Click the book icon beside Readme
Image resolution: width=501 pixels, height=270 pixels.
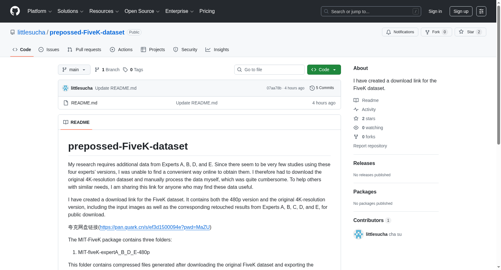pyautogui.click(x=356, y=100)
